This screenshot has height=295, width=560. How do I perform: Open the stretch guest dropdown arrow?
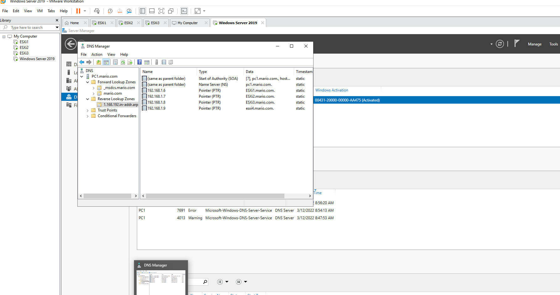pyautogui.click(x=204, y=11)
